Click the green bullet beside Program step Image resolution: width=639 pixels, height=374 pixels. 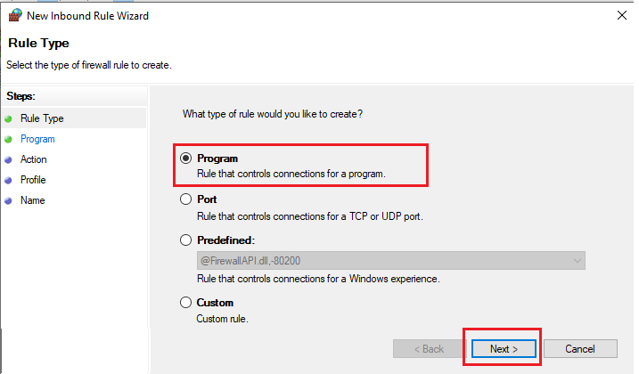[8, 139]
